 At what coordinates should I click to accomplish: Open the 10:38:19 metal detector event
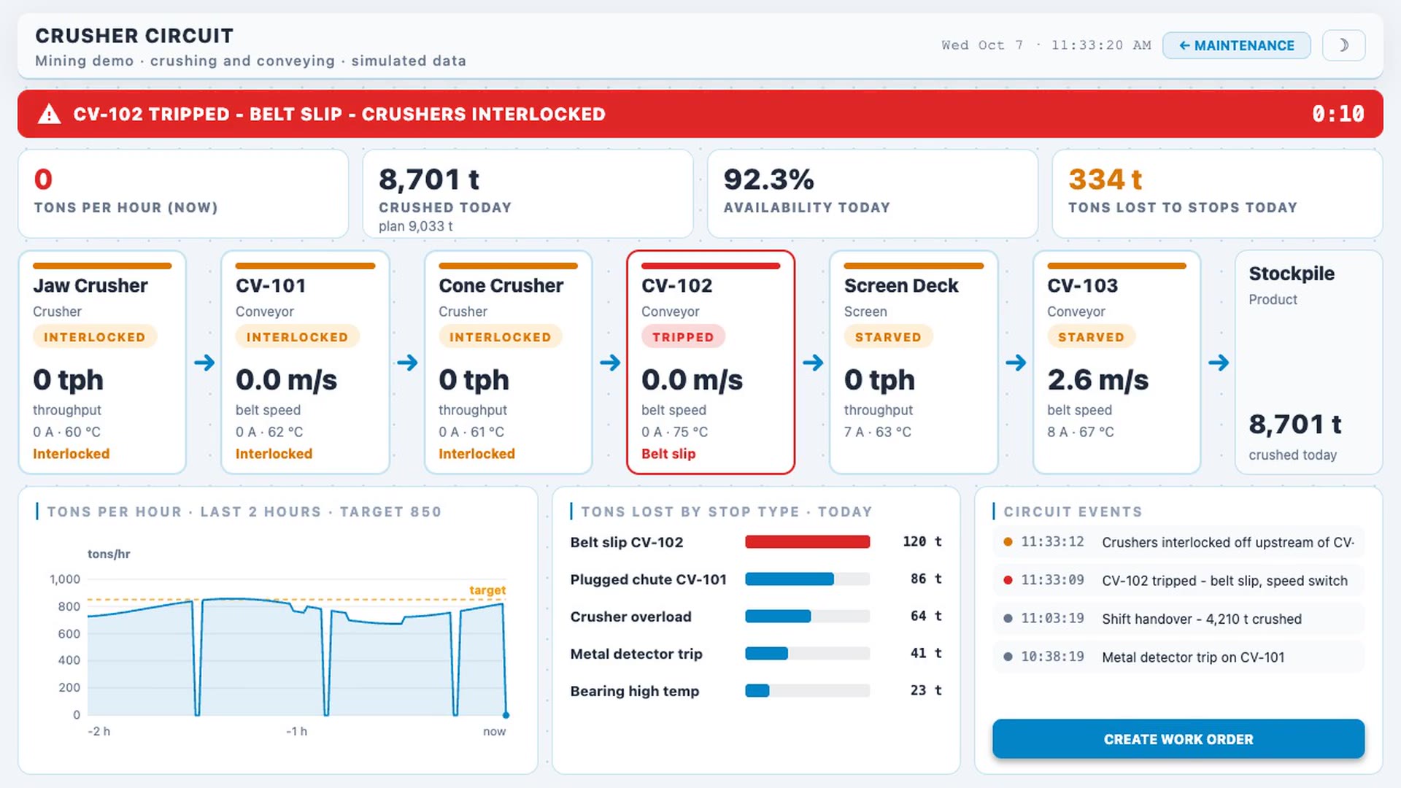(x=1178, y=657)
